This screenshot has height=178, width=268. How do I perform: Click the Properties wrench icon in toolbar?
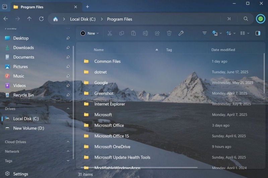point(181,33)
